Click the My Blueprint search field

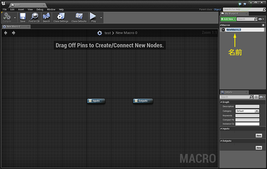click(x=245, y=19)
